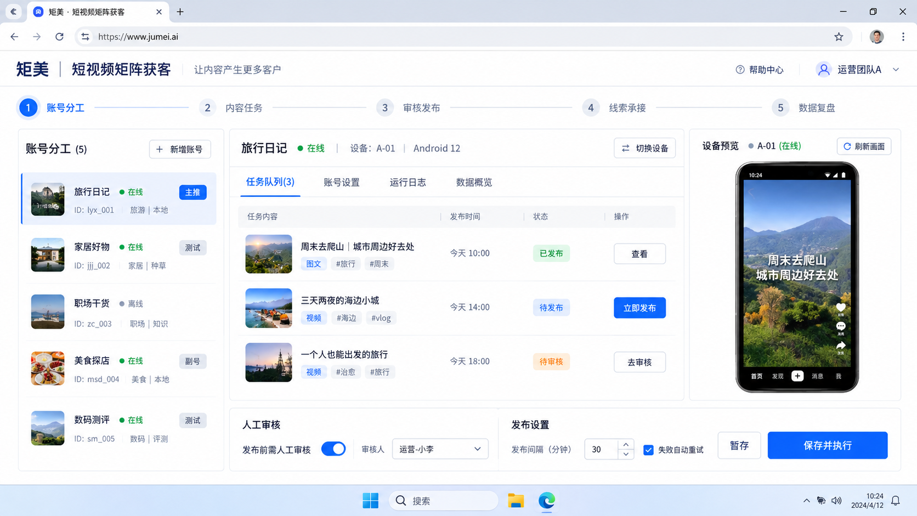This screenshot has width=917, height=516.
Task: Click the volume icon in system tray
Action: [836, 501]
